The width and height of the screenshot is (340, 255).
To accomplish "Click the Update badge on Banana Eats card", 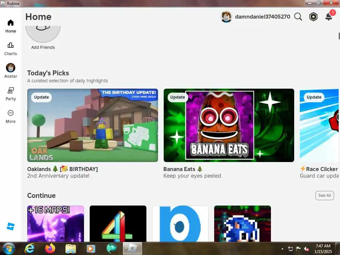I will 178,97.
